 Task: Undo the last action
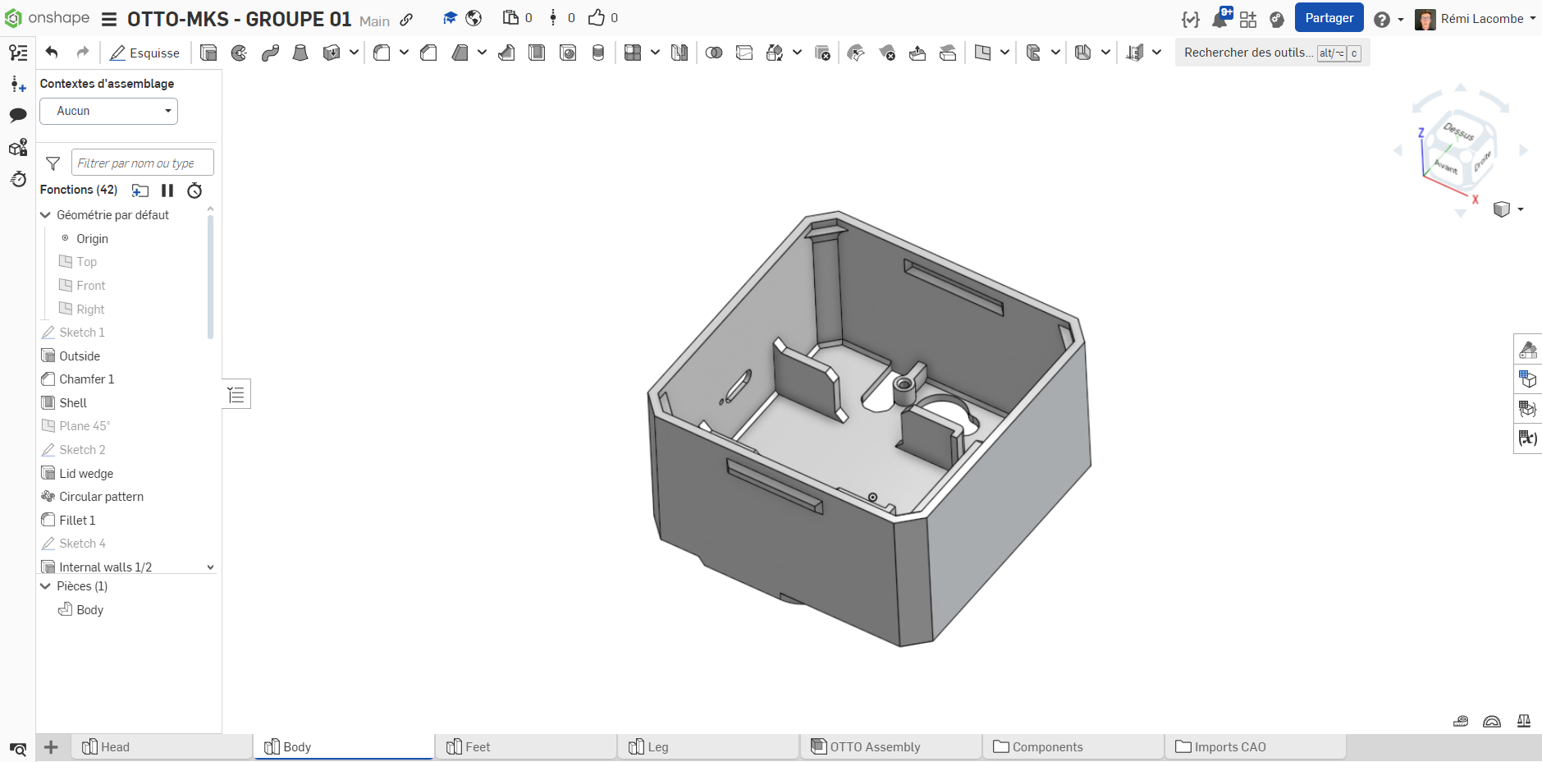52,53
